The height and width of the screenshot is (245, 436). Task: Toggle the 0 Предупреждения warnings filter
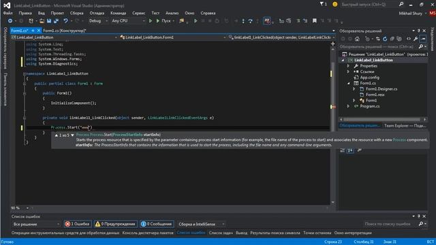click(x=115, y=224)
